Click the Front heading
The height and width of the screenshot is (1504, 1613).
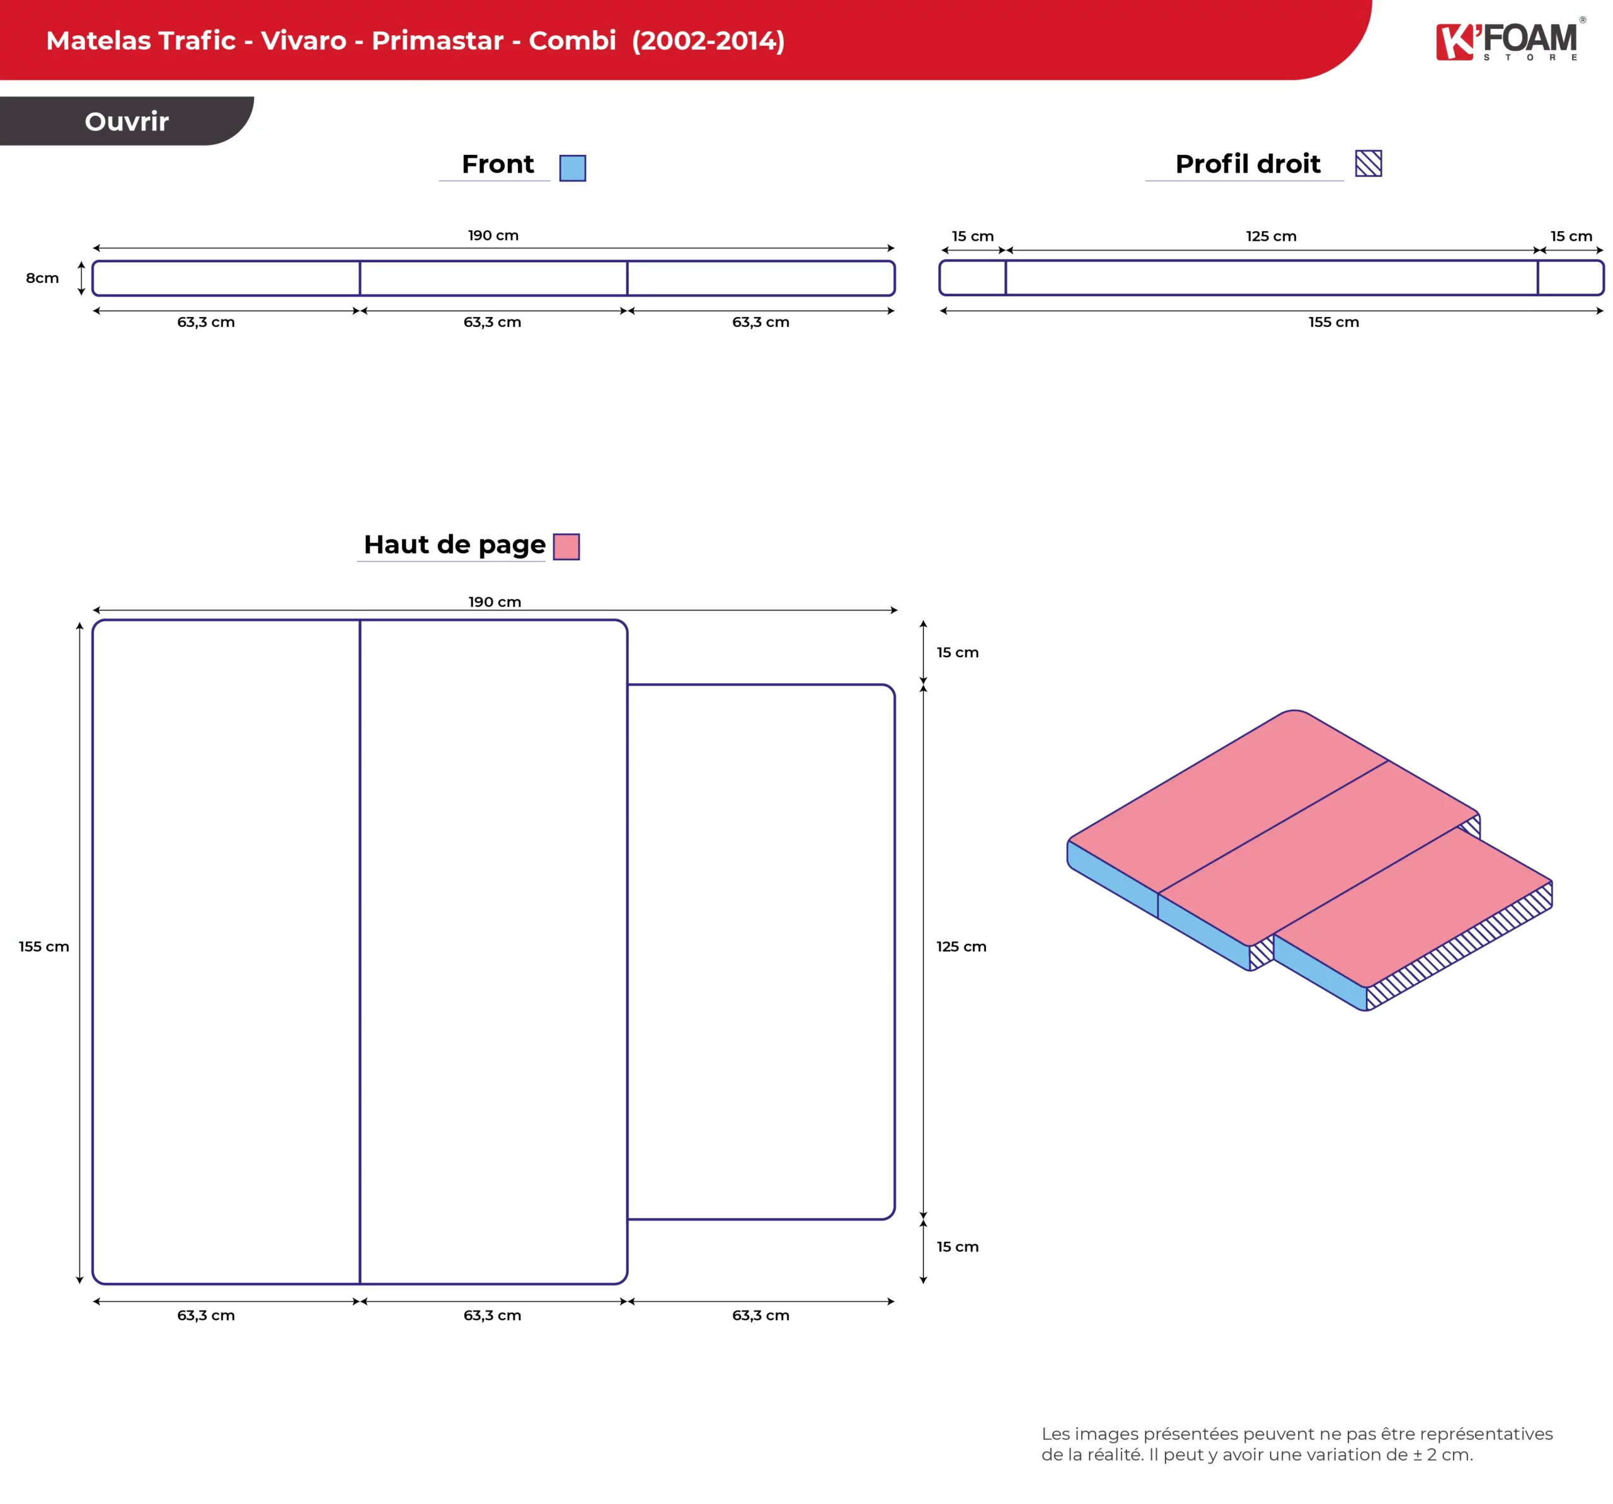click(x=497, y=164)
